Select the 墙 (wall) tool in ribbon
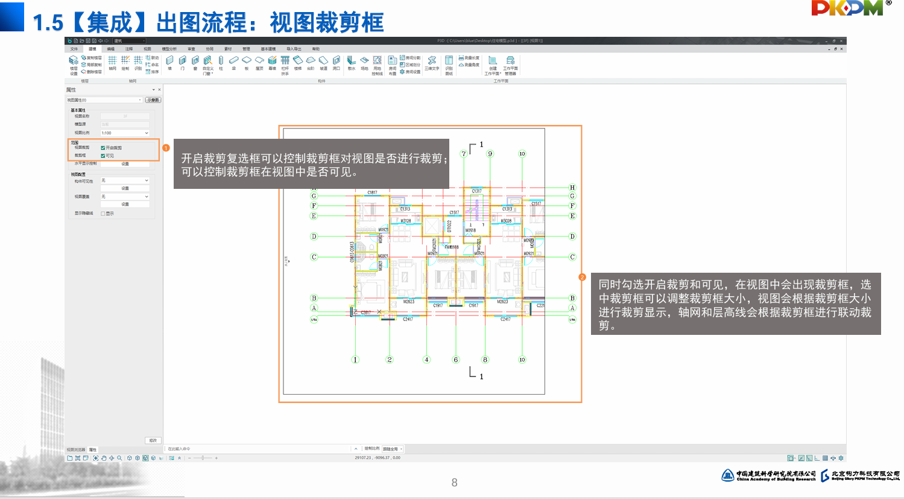The height and width of the screenshot is (499, 904). pos(169,62)
